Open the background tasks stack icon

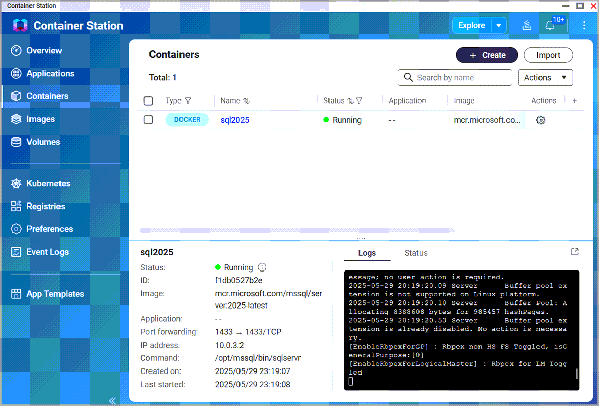coord(527,25)
